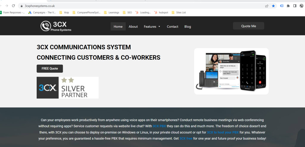Open the Sites List bookmarks folder
305x147 pixels.
(179, 12)
